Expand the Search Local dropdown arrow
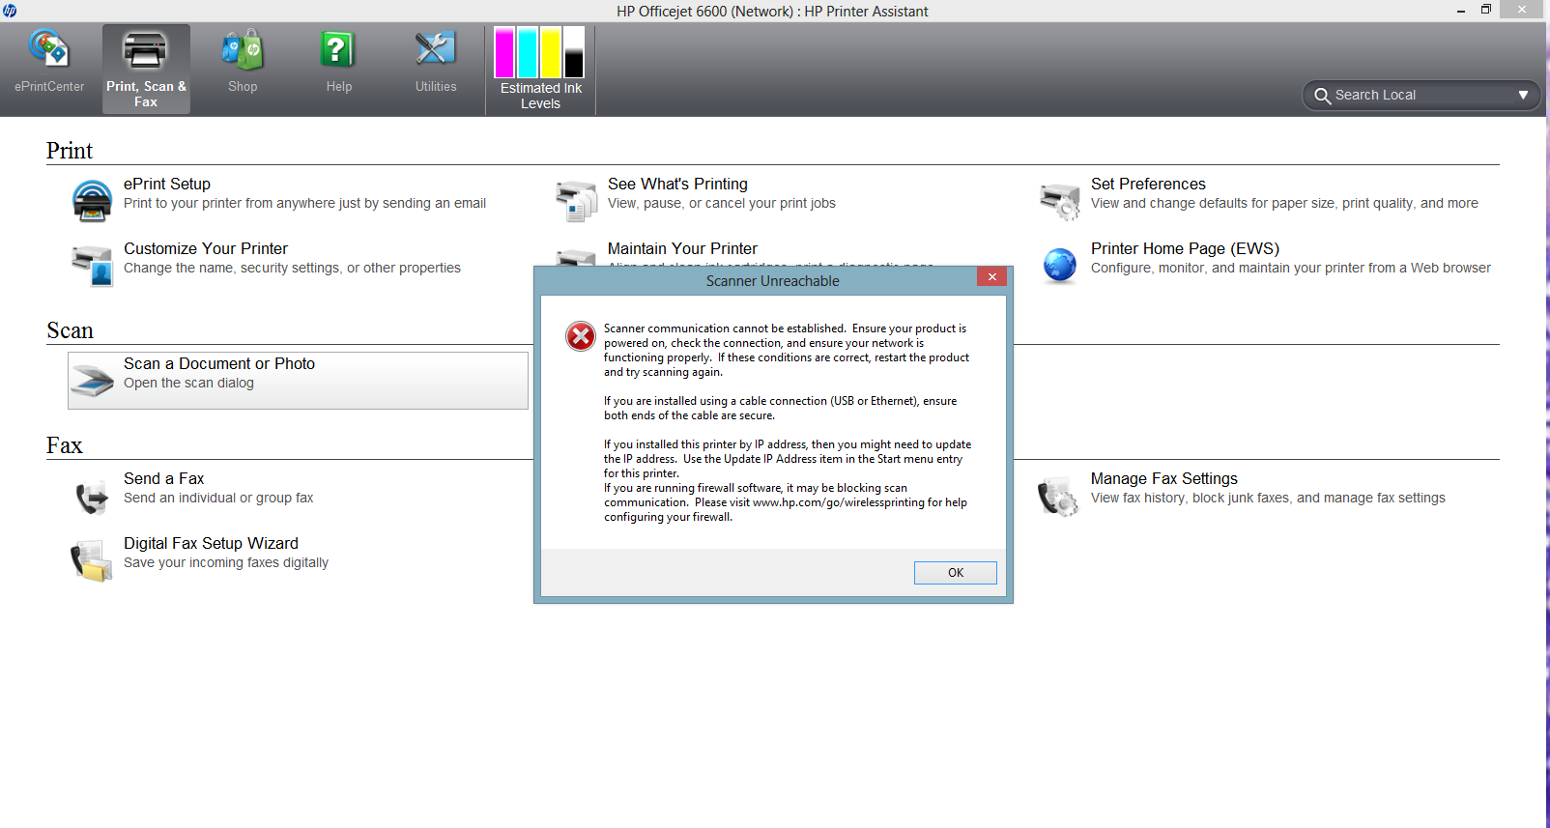Viewport: 1550px width, 828px height. pyautogui.click(x=1523, y=95)
